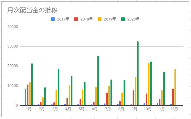The width and height of the screenshot is (191, 119).
Task: Click the 30000 axis label
Action: click(x=12, y=46)
